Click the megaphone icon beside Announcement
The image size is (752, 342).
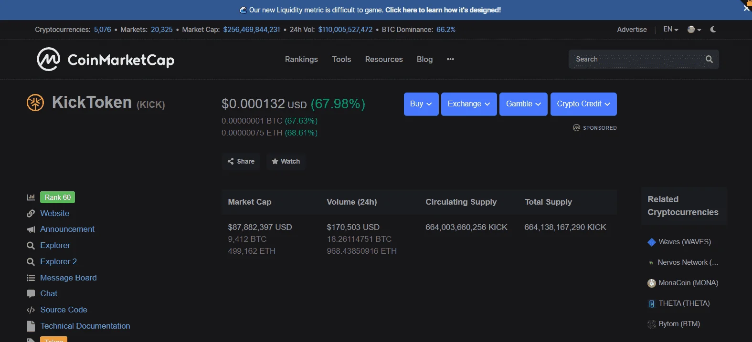click(31, 229)
